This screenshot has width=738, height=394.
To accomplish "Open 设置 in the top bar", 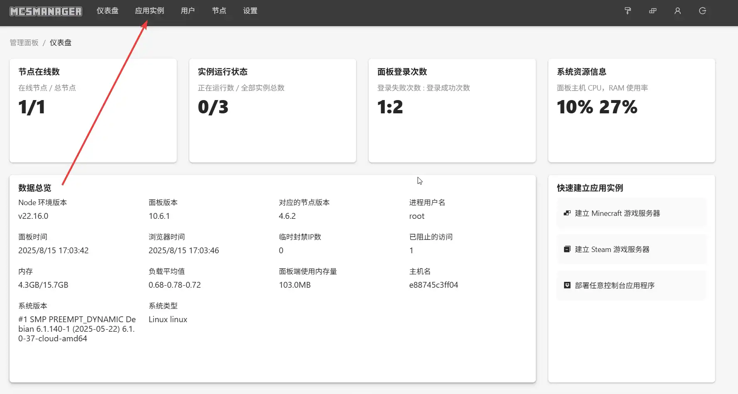I will pyautogui.click(x=250, y=11).
